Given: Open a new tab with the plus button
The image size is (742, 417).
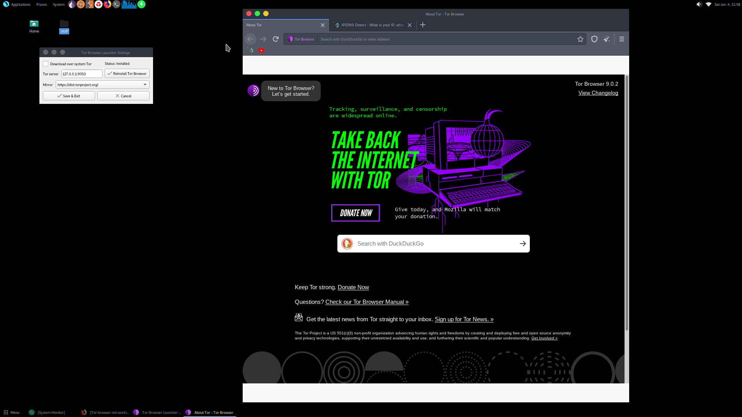Looking at the screenshot, I should point(423,25).
